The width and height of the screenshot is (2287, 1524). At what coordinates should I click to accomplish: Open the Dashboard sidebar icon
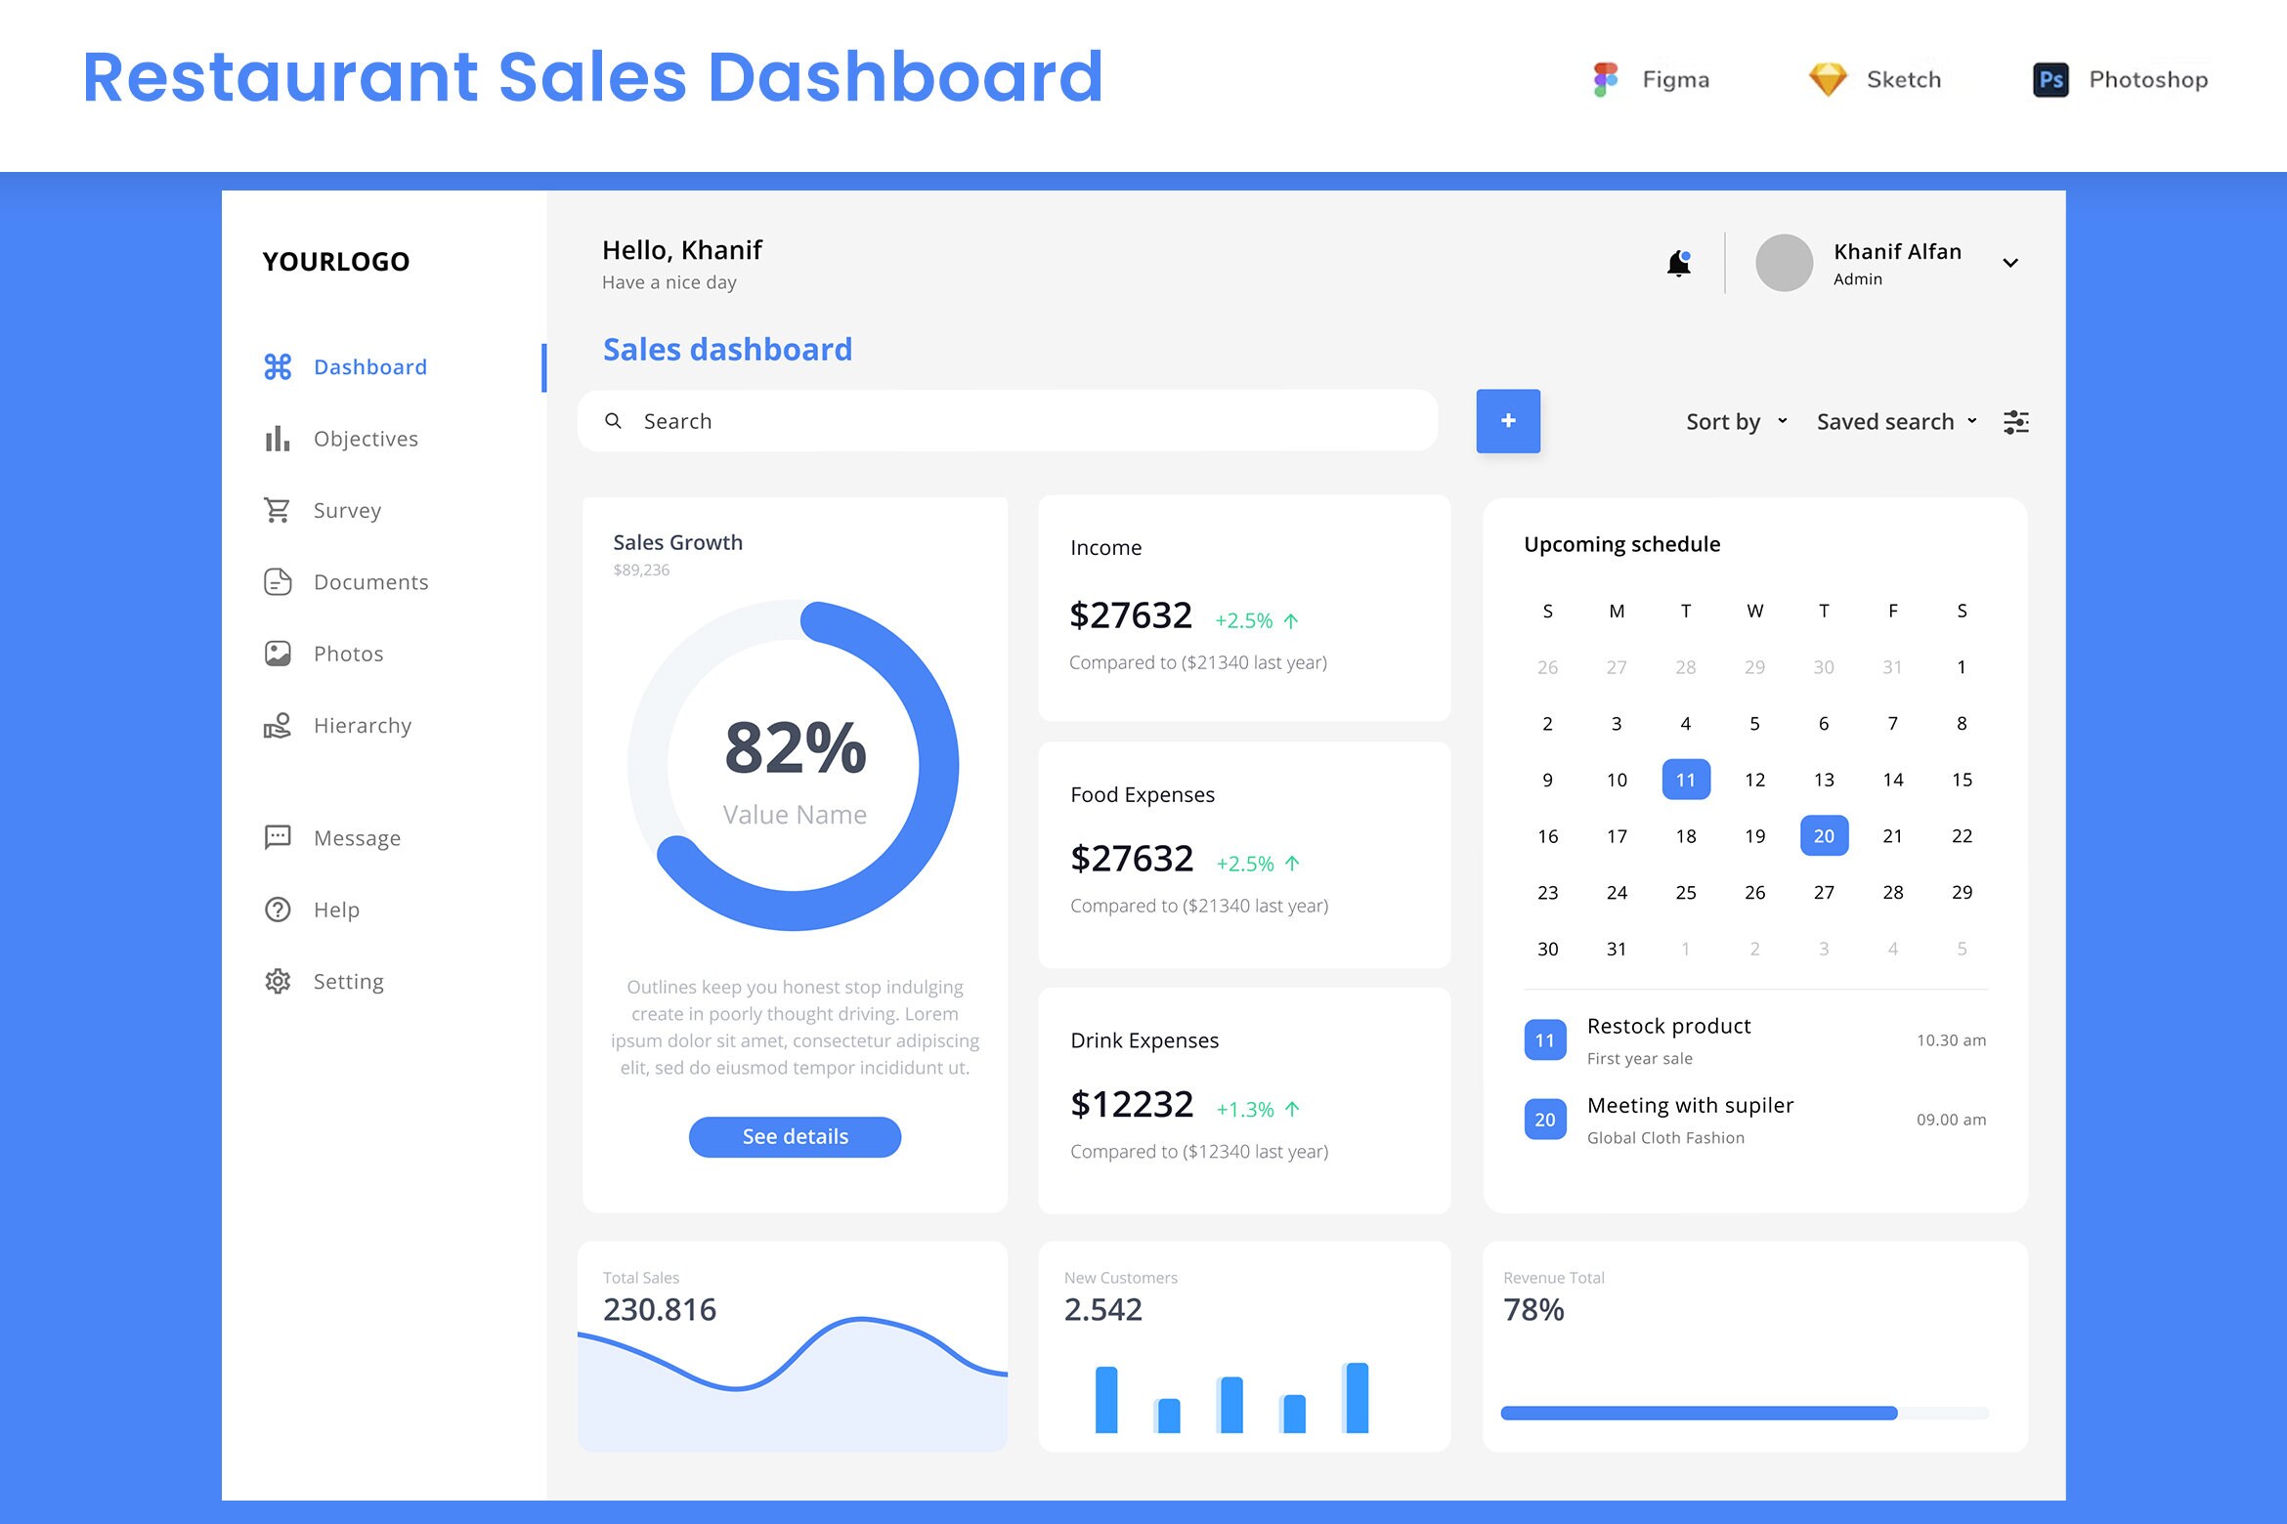279,366
